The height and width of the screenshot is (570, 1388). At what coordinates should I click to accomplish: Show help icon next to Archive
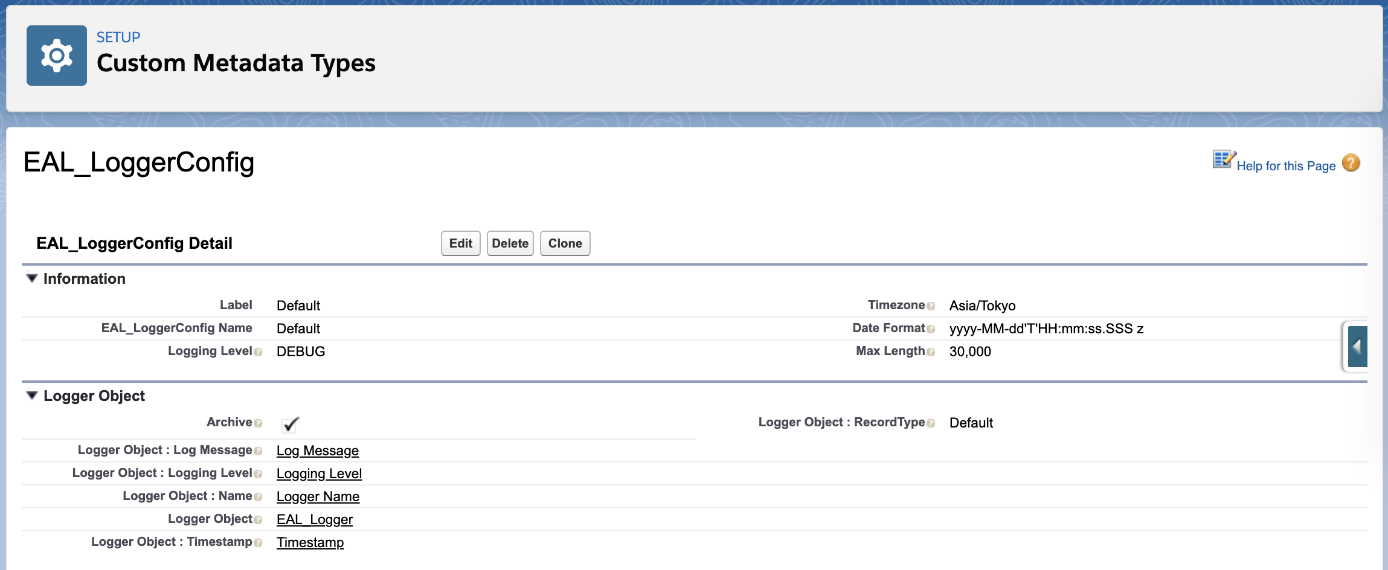click(x=259, y=423)
